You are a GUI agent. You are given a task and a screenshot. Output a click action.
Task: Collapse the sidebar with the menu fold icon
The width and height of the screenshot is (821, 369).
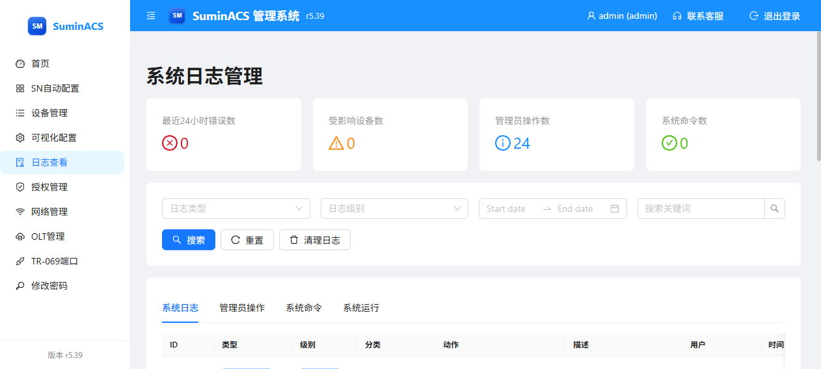pos(151,16)
